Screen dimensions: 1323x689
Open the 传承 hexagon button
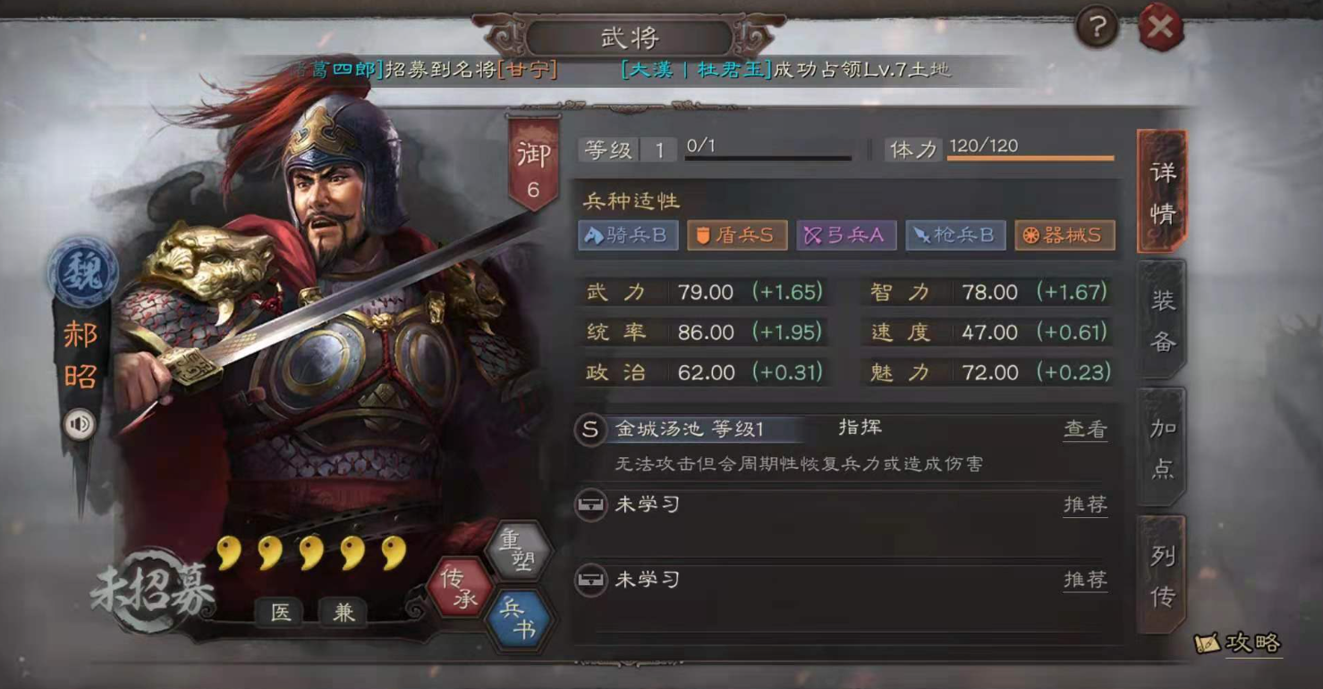coord(460,589)
